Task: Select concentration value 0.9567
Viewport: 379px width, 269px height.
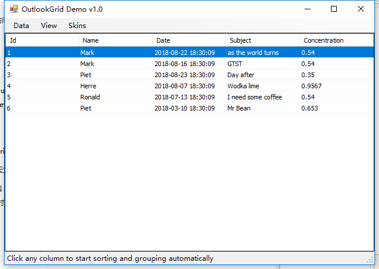Action: click(x=336, y=85)
